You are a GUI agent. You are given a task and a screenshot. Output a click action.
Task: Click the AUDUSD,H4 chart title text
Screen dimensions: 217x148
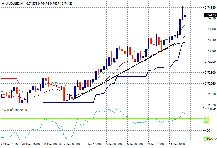coord(15,4)
